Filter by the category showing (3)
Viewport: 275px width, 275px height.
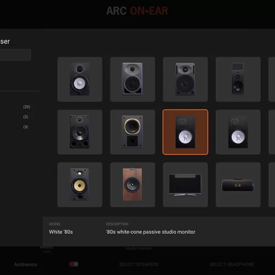[26, 127]
